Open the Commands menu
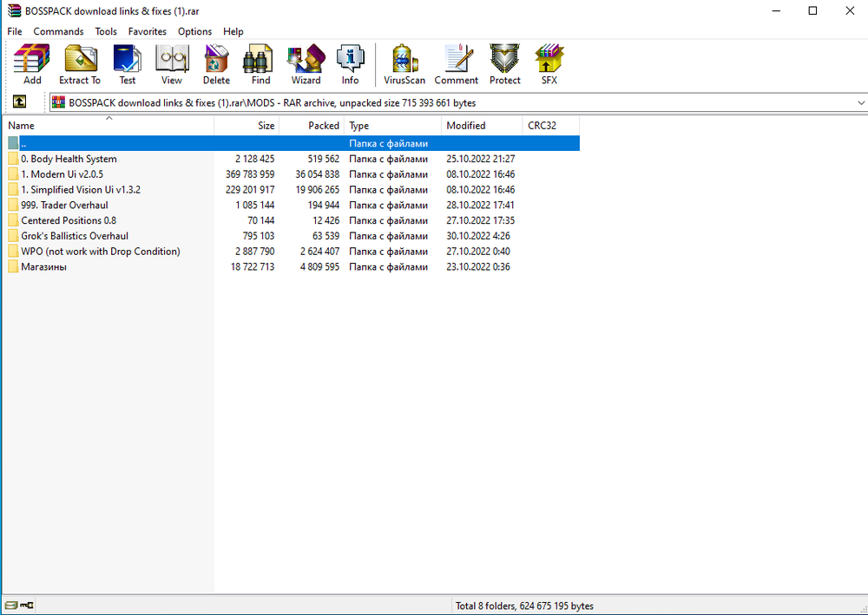Screen dimensions: 868x615 pyautogui.click(x=58, y=31)
